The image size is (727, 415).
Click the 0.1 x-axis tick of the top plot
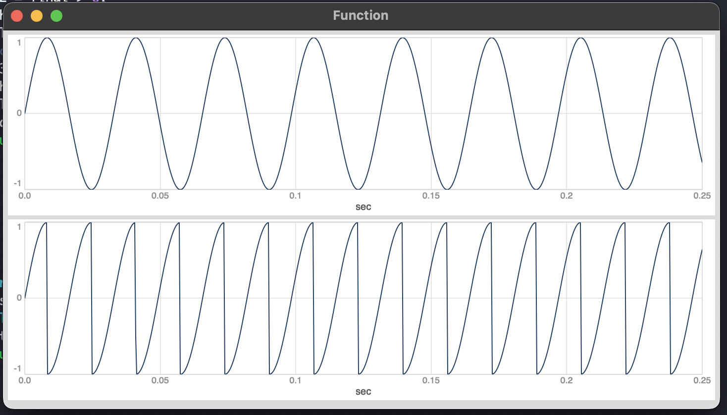[295, 196]
